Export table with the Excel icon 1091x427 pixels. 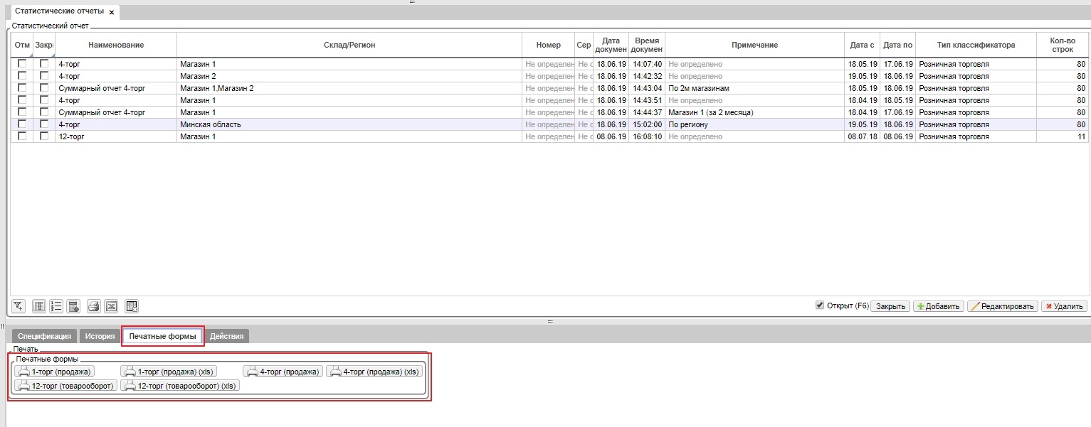111,306
